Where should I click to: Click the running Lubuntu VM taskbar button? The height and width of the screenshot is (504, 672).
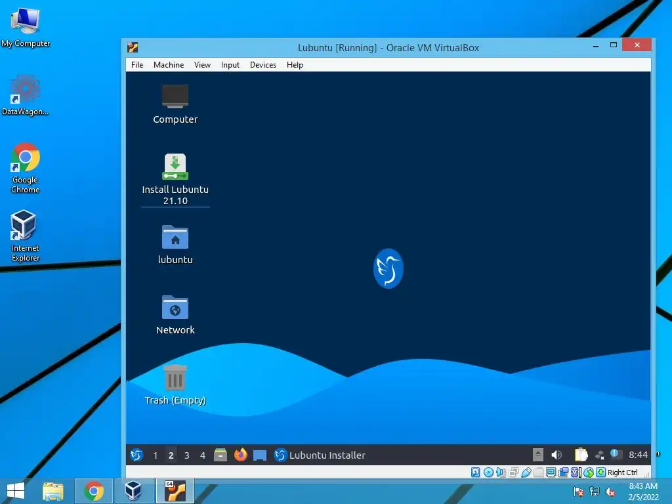(175, 491)
